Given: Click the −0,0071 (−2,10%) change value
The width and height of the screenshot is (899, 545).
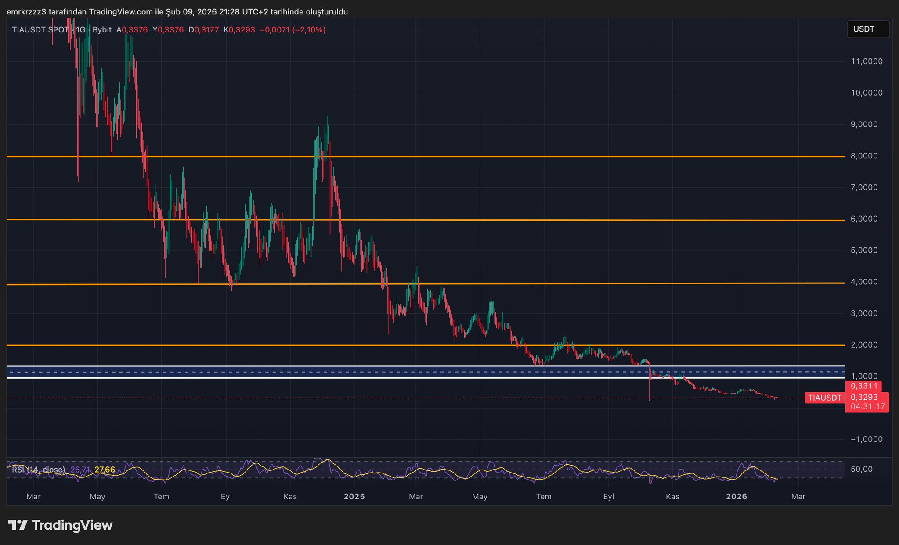Looking at the screenshot, I should 292,30.
